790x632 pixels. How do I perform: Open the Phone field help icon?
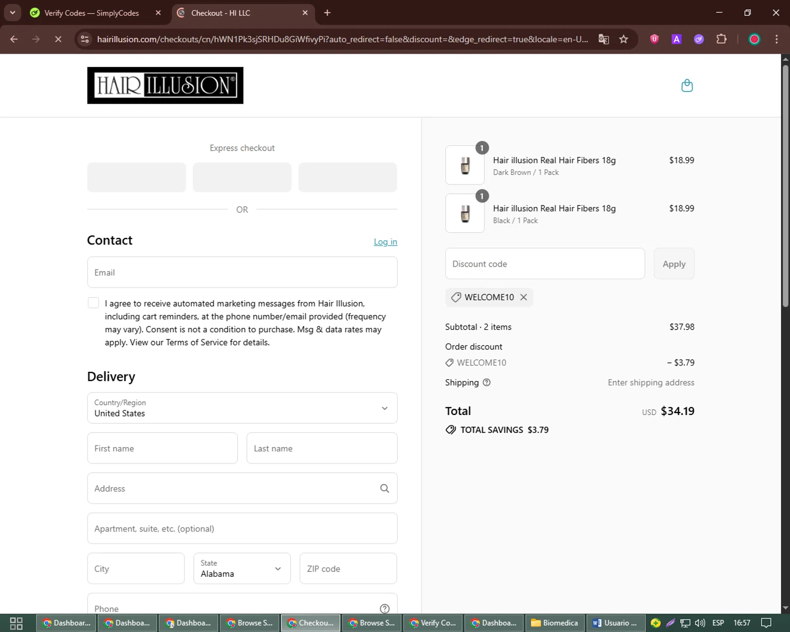[384, 608]
